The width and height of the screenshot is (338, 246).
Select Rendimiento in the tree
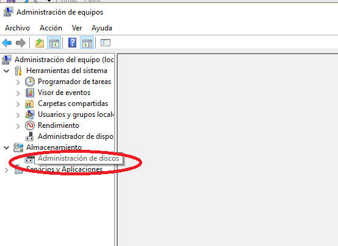tap(59, 125)
